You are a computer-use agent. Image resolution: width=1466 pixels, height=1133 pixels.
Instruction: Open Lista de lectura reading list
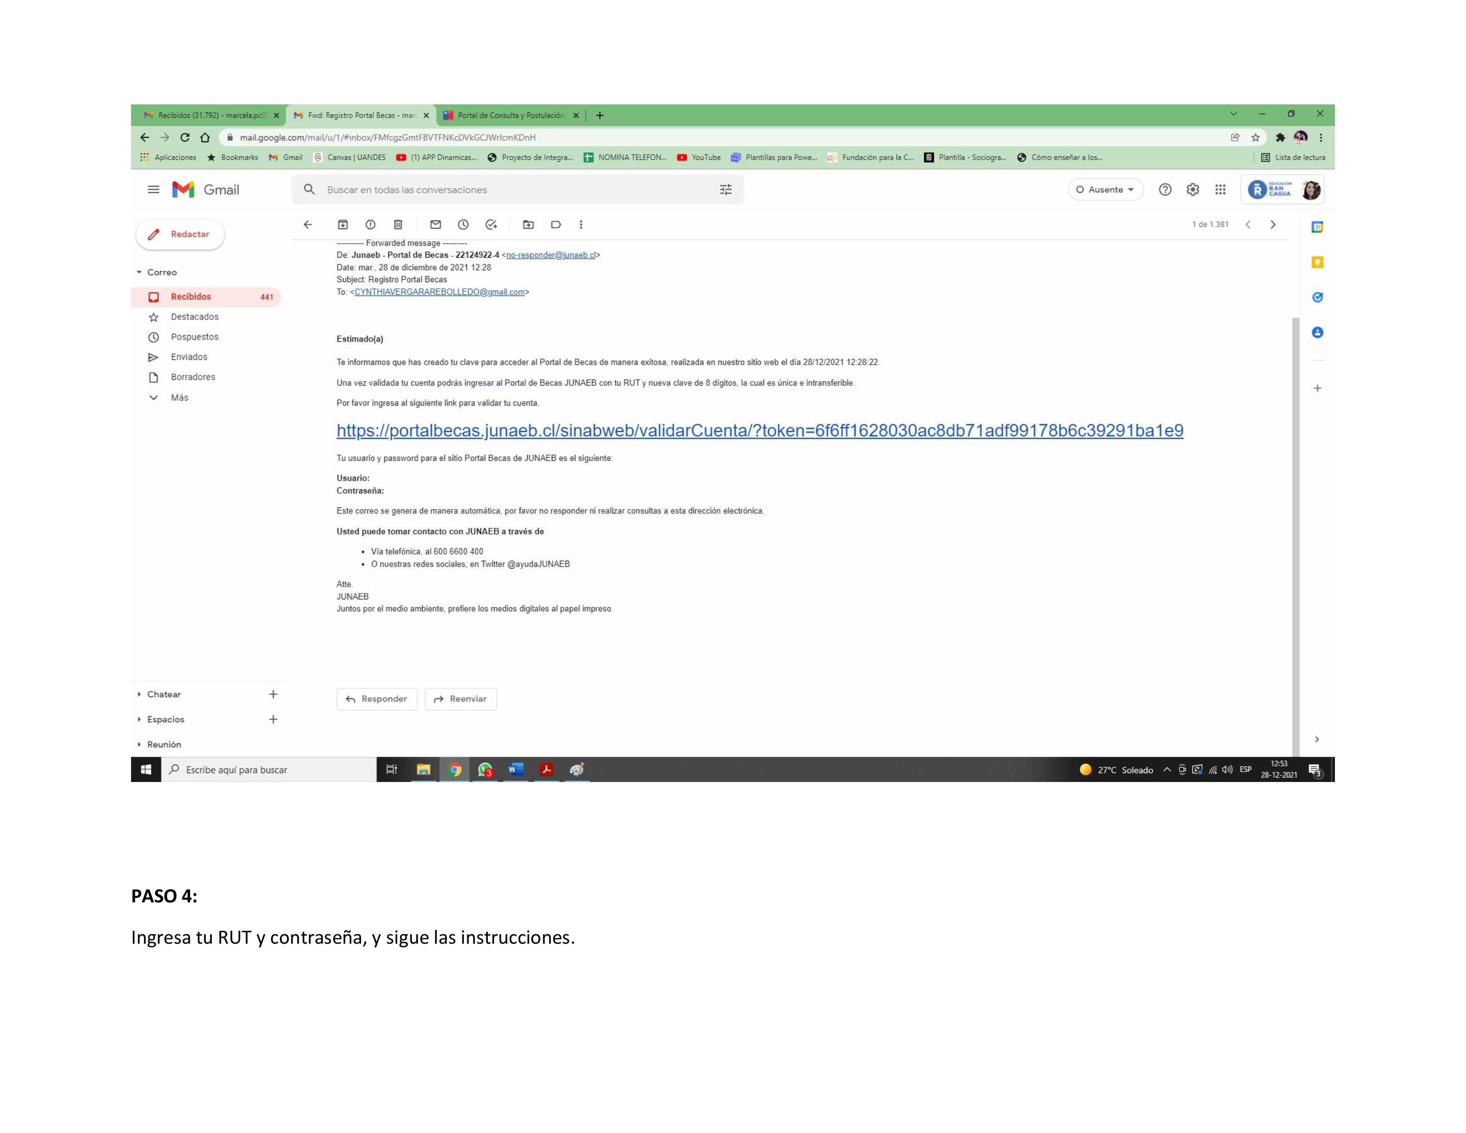click(1293, 158)
